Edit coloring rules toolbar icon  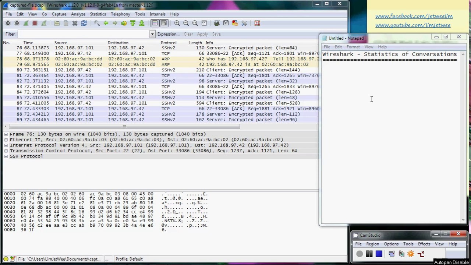(x=235, y=23)
